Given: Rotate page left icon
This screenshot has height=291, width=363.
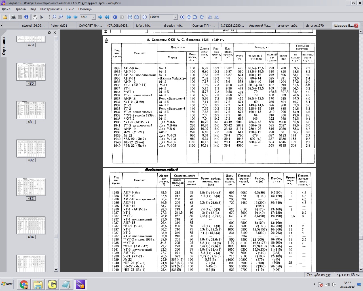Looking at the screenshot, I should tap(210, 17).
